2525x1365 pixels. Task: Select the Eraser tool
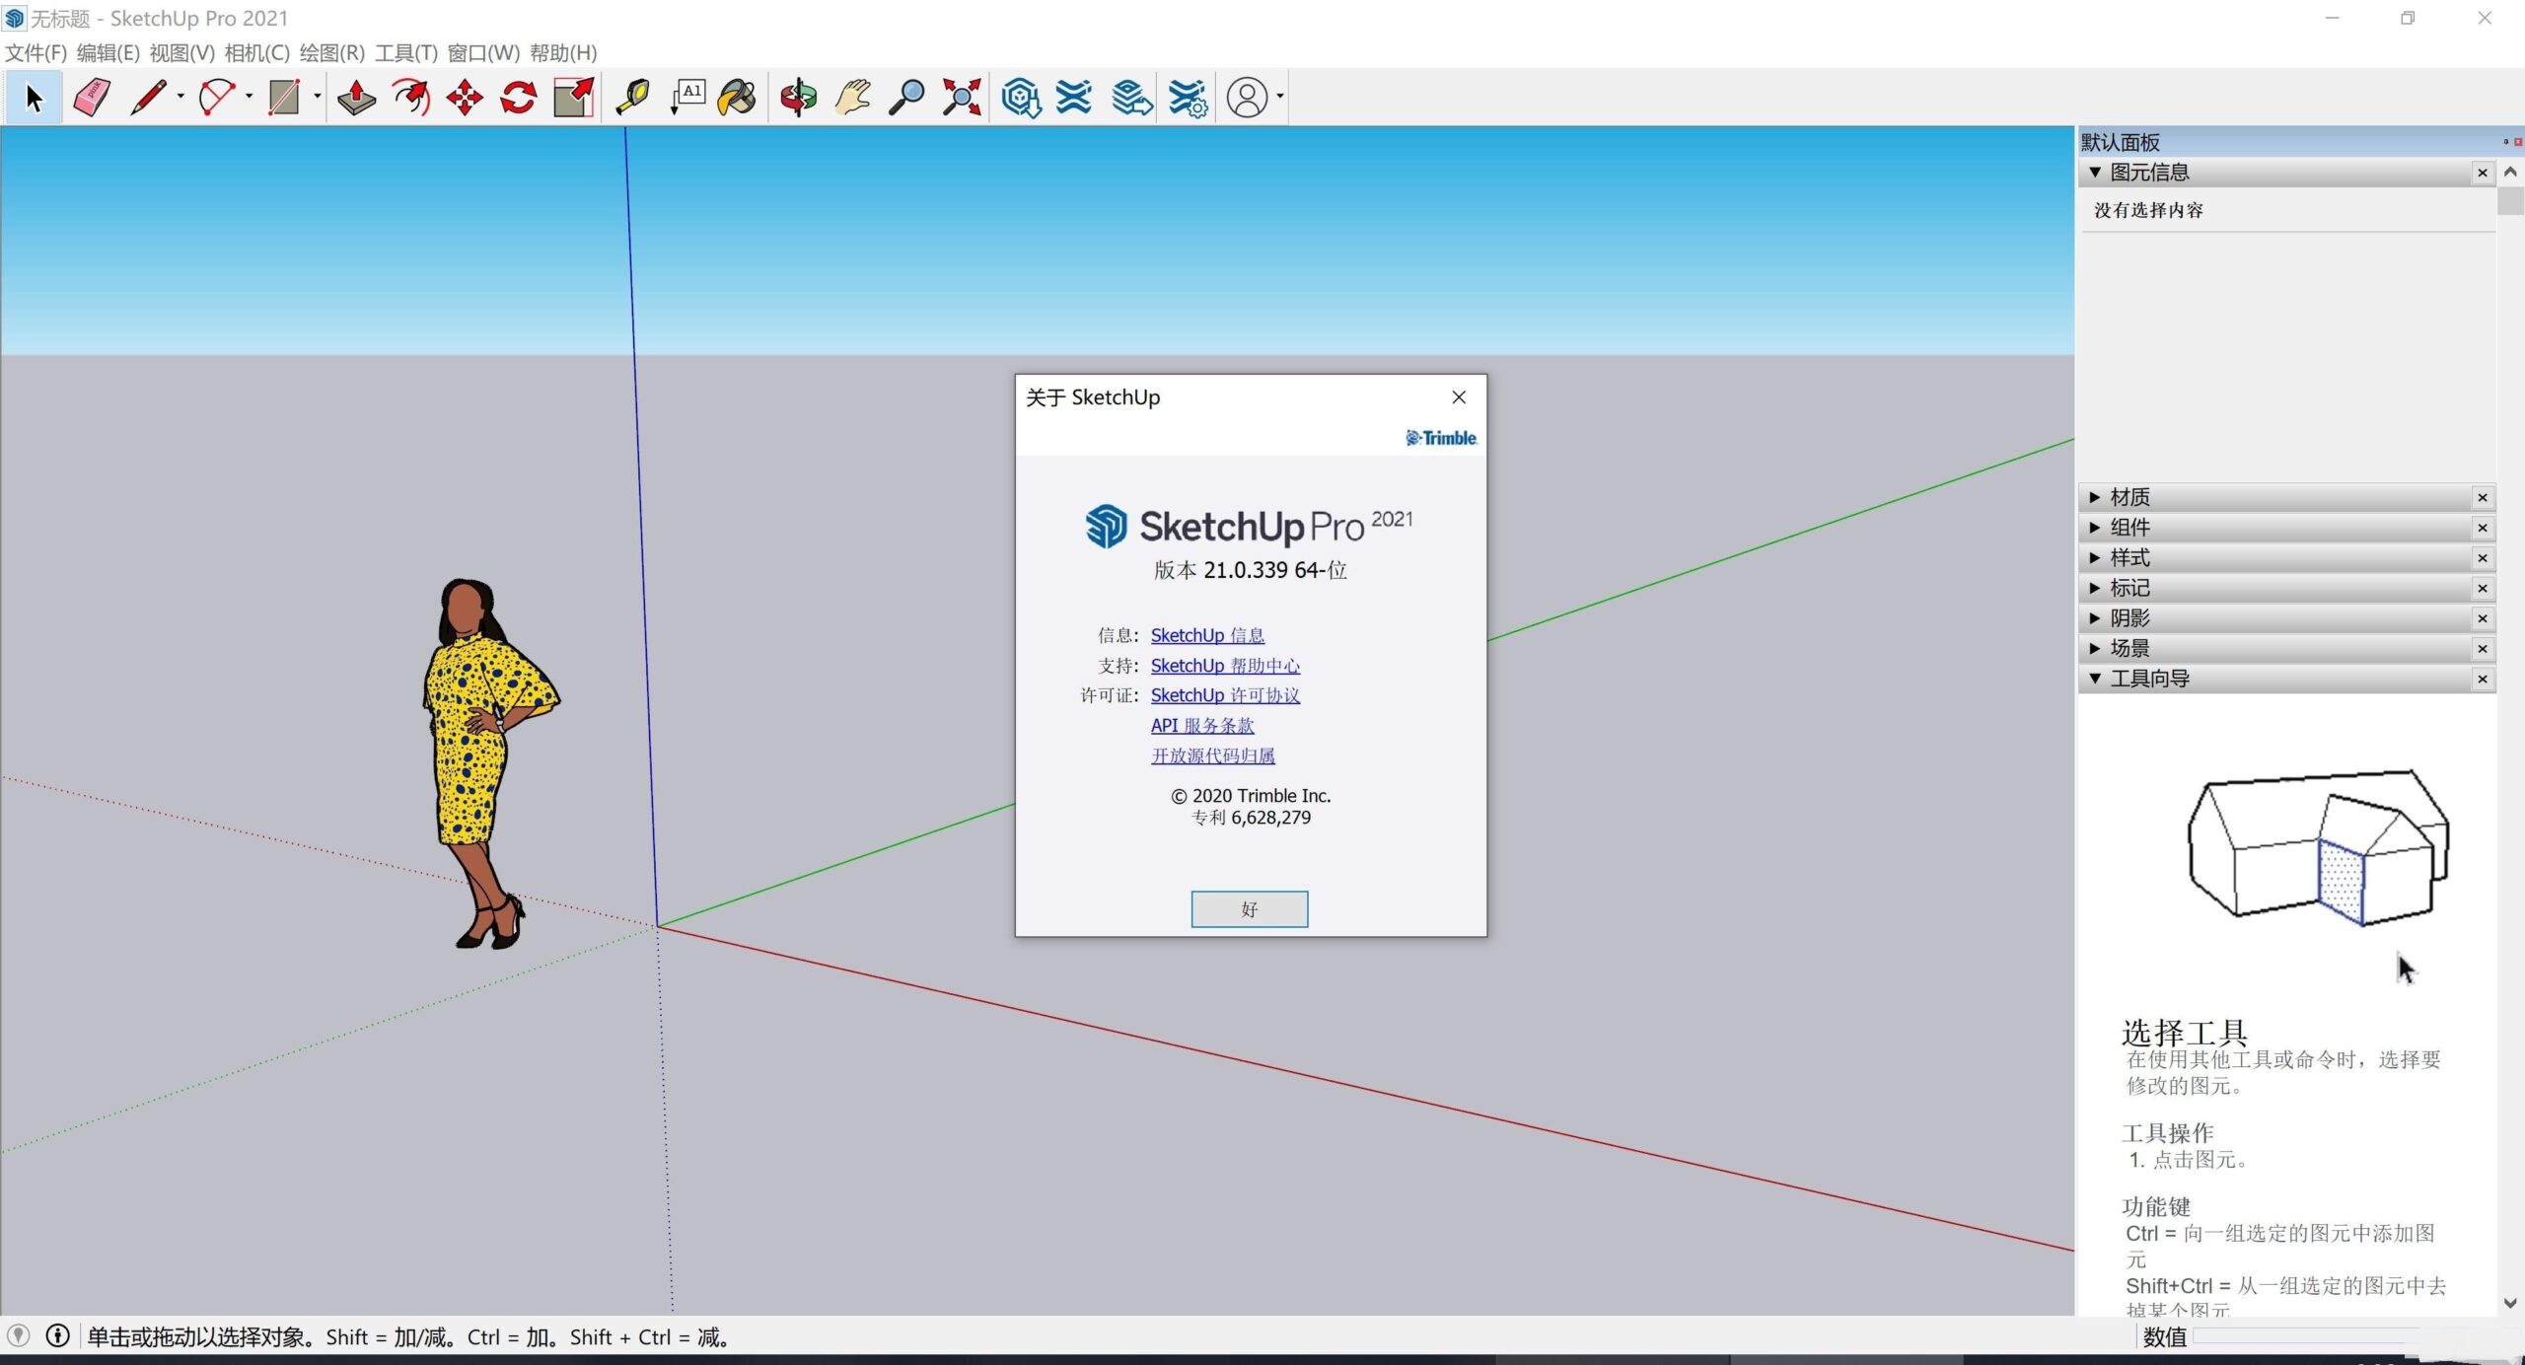pos(92,98)
